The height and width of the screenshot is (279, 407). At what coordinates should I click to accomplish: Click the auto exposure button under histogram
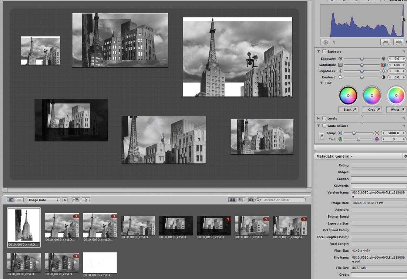[326, 42]
